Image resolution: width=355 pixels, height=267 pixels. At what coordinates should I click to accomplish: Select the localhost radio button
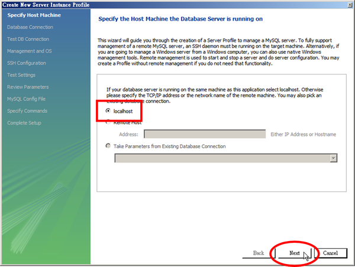pos(108,111)
